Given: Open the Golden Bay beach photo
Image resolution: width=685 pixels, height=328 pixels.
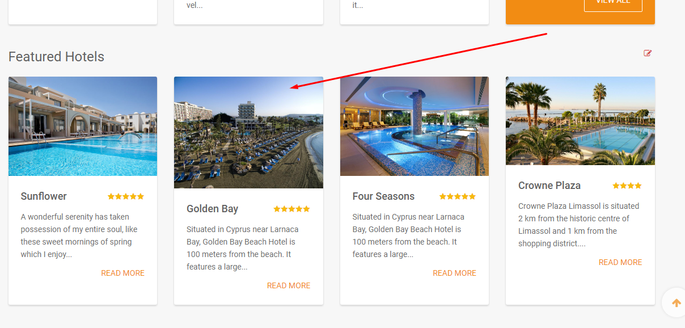Looking at the screenshot, I should click(248, 133).
